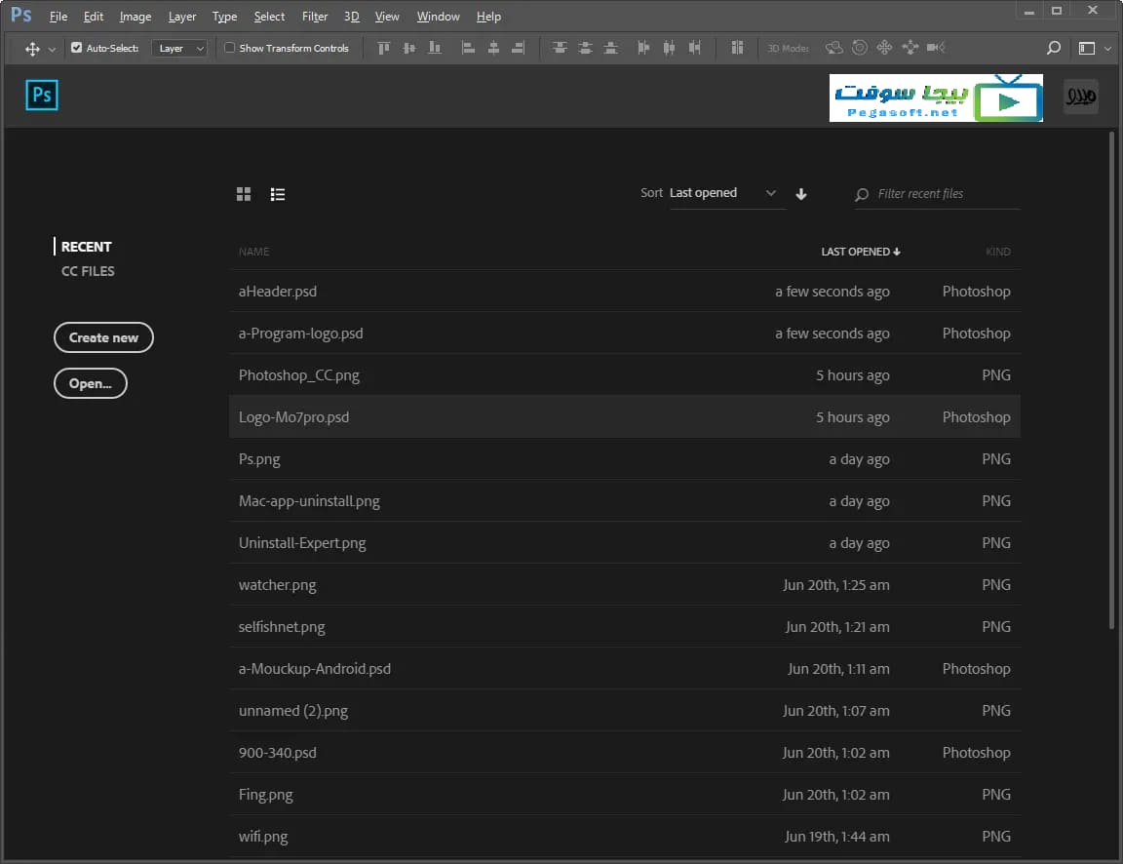The image size is (1123, 864).
Task: Expand workspace switcher dropdown arrow
Action: point(1107,49)
